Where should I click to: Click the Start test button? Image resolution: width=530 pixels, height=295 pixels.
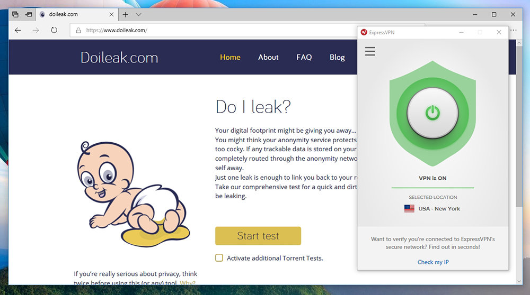258,236
